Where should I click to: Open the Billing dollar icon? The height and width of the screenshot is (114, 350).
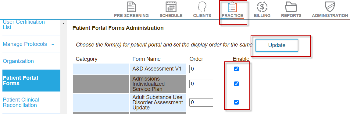pyautogui.click(x=262, y=7)
